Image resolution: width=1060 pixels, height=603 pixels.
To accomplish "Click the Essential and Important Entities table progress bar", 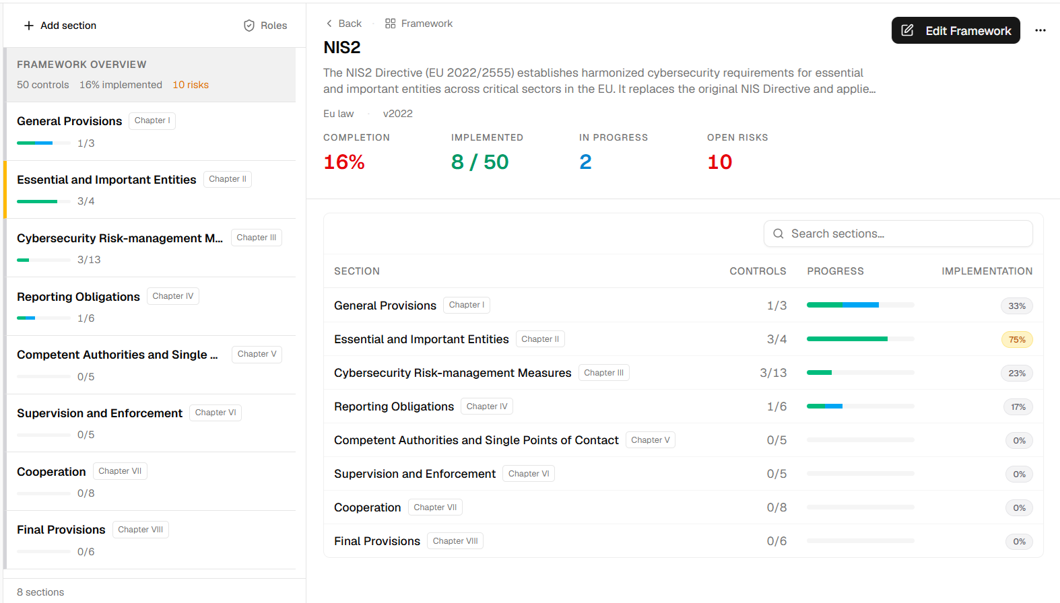I will (x=861, y=339).
